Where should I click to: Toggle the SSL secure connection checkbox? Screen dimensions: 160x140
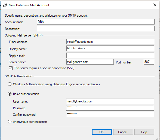(x=11, y=68)
